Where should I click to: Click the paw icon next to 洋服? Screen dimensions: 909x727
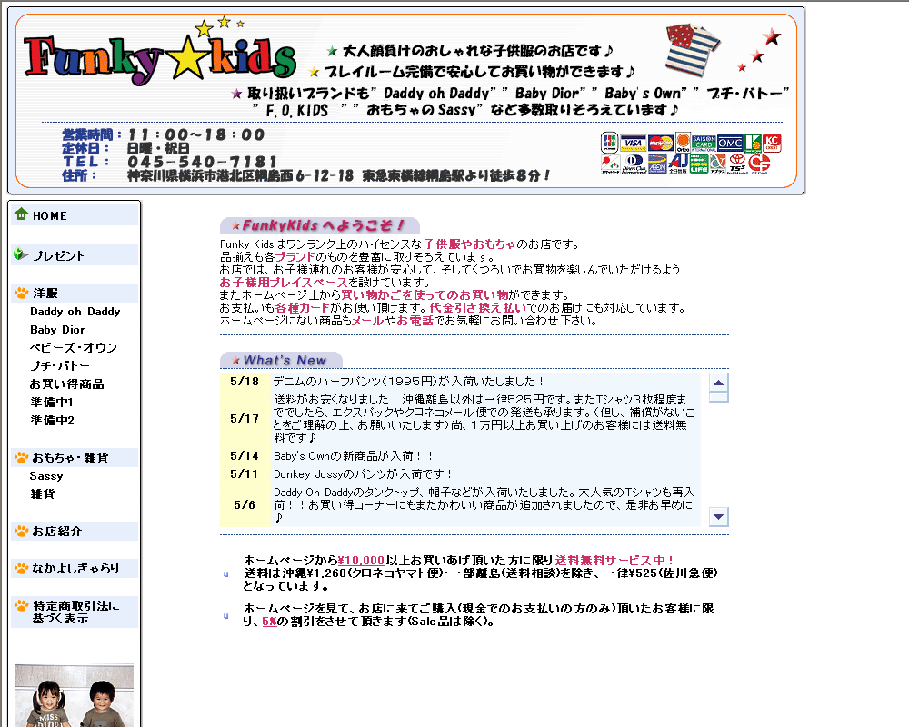22,293
